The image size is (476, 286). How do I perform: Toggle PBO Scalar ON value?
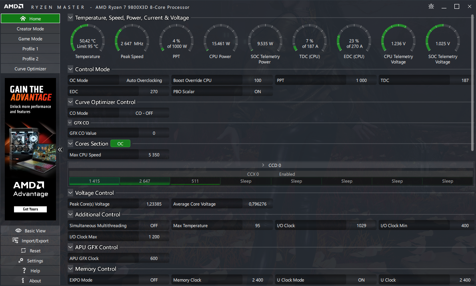(x=258, y=91)
